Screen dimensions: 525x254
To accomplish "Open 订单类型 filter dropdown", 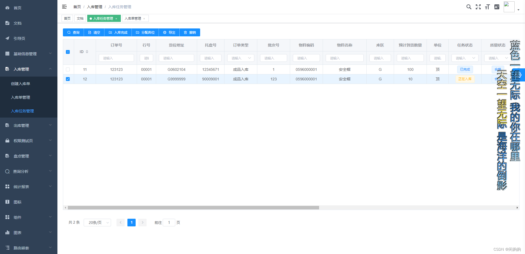I will 241,58.
